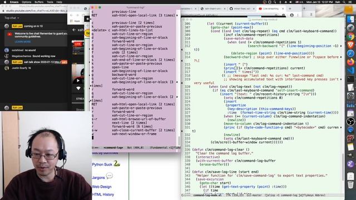Click the Jargons link

tap(98, 178)
